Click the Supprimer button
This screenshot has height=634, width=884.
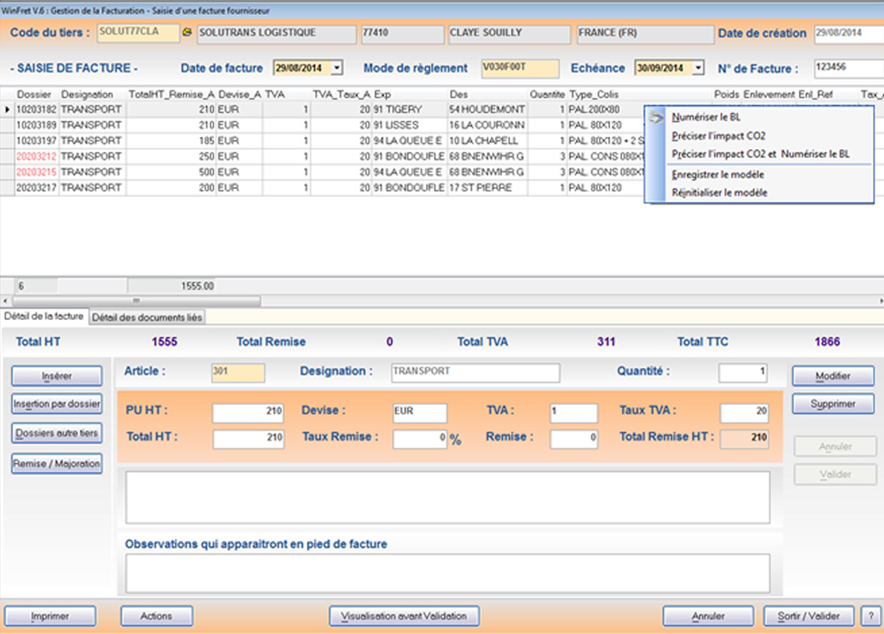click(x=834, y=404)
